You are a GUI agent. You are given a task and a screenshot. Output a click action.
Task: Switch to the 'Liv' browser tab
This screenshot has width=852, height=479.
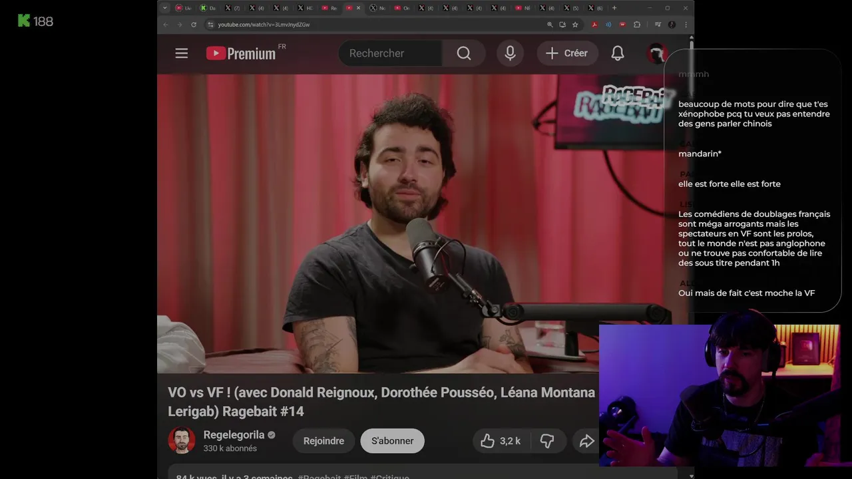pyautogui.click(x=182, y=8)
